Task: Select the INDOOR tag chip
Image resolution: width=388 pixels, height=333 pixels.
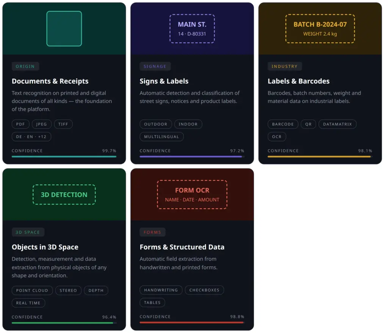Action: [x=188, y=124]
